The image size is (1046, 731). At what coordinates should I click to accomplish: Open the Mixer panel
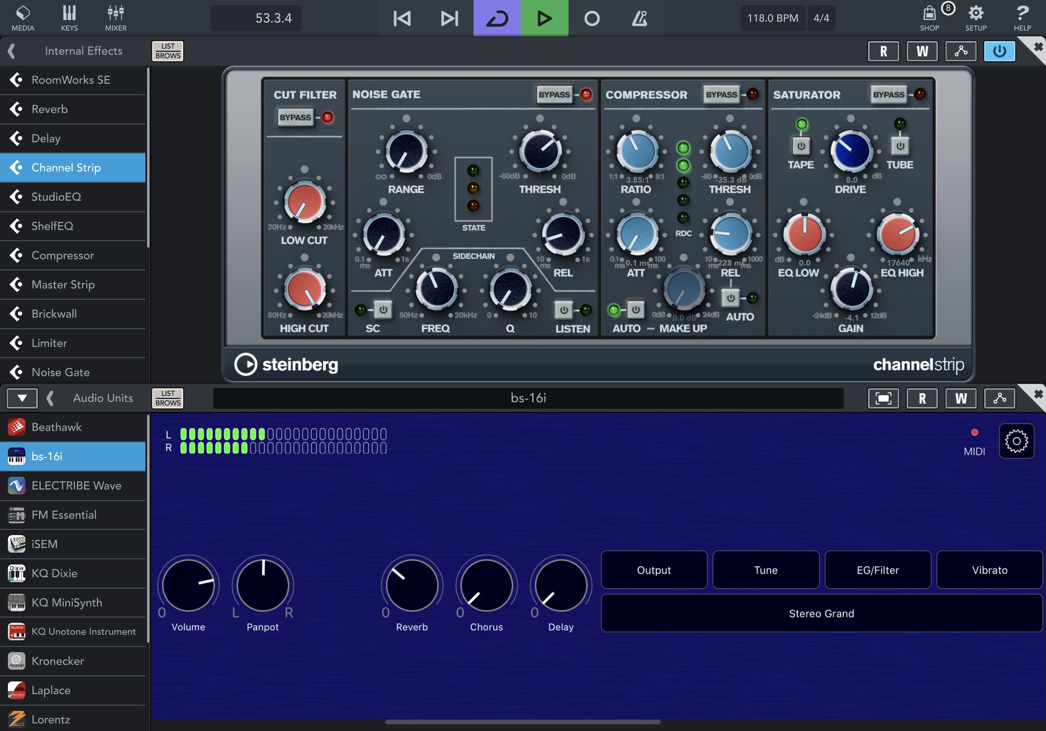[x=116, y=18]
